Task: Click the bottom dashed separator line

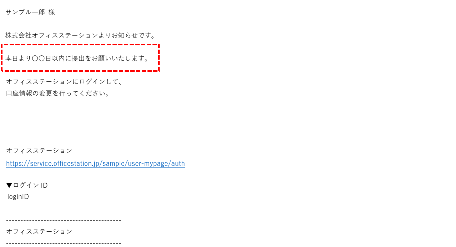Action: pos(64,243)
